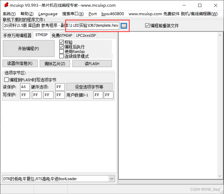The image size is (224, 194).
Task: Click the second 写保护 FF field
Action: tap(37, 95)
